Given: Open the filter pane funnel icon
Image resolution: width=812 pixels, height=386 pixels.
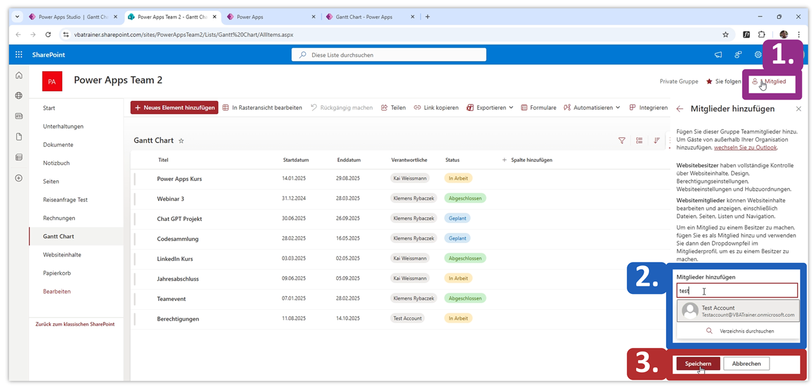Looking at the screenshot, I should coord(622,140).
